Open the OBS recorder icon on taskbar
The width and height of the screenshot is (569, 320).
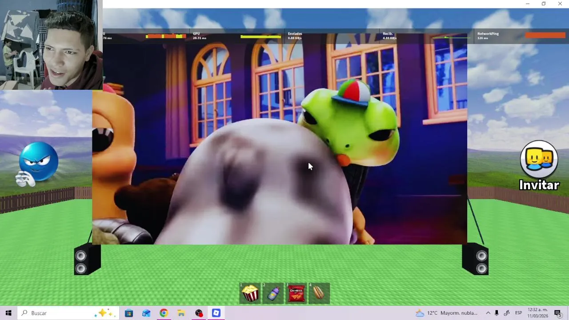[x=199, y=313]
